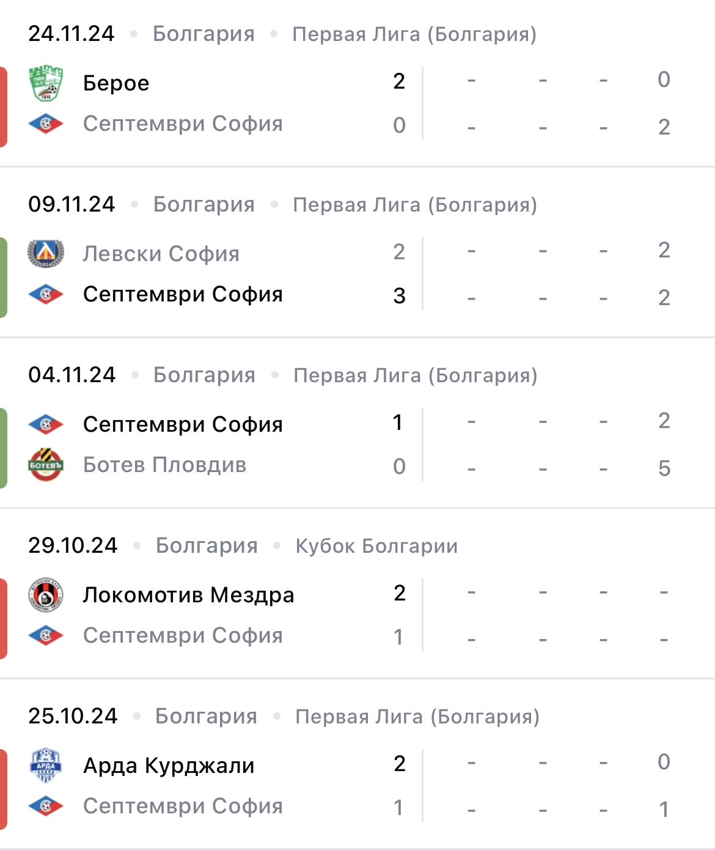Tap the Botev Plovdiv club badge
715x850 pixels.
(46, 465)
